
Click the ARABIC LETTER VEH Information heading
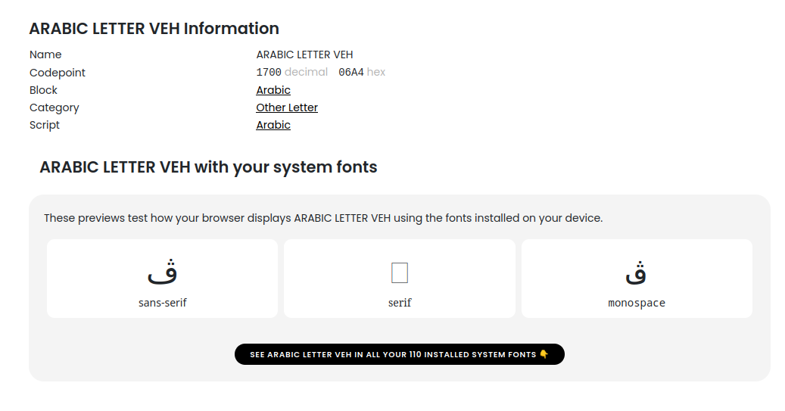click(154, 29)
